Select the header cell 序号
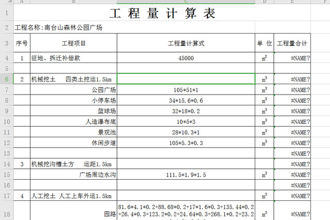The width and height of the screenshot is (330, 220). click(22, 43)
